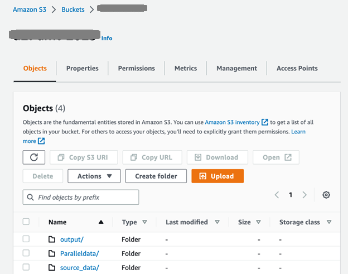Viewport: 348px width, 274px height.
Task: Go to next page arrow
Action: 304,195
